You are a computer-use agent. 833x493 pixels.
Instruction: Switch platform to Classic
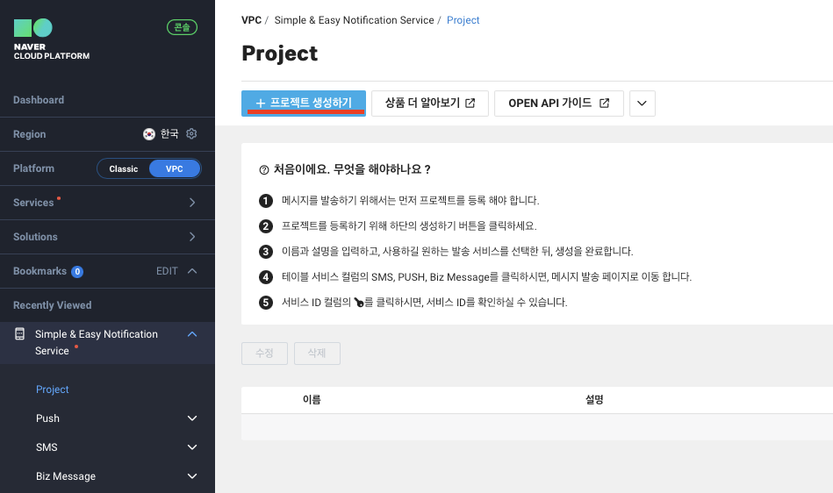tap(123, 168)
